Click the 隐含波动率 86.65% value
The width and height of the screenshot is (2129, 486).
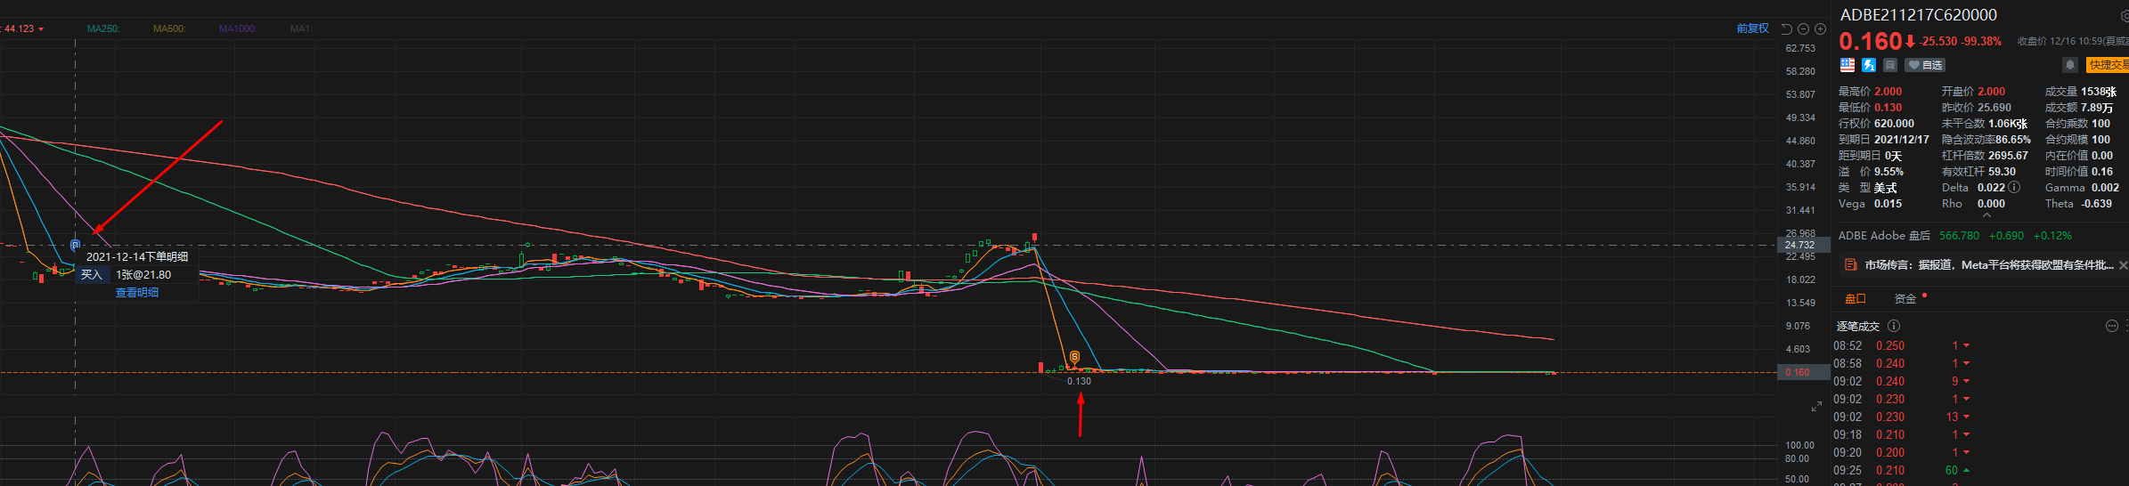(2013, 140)
